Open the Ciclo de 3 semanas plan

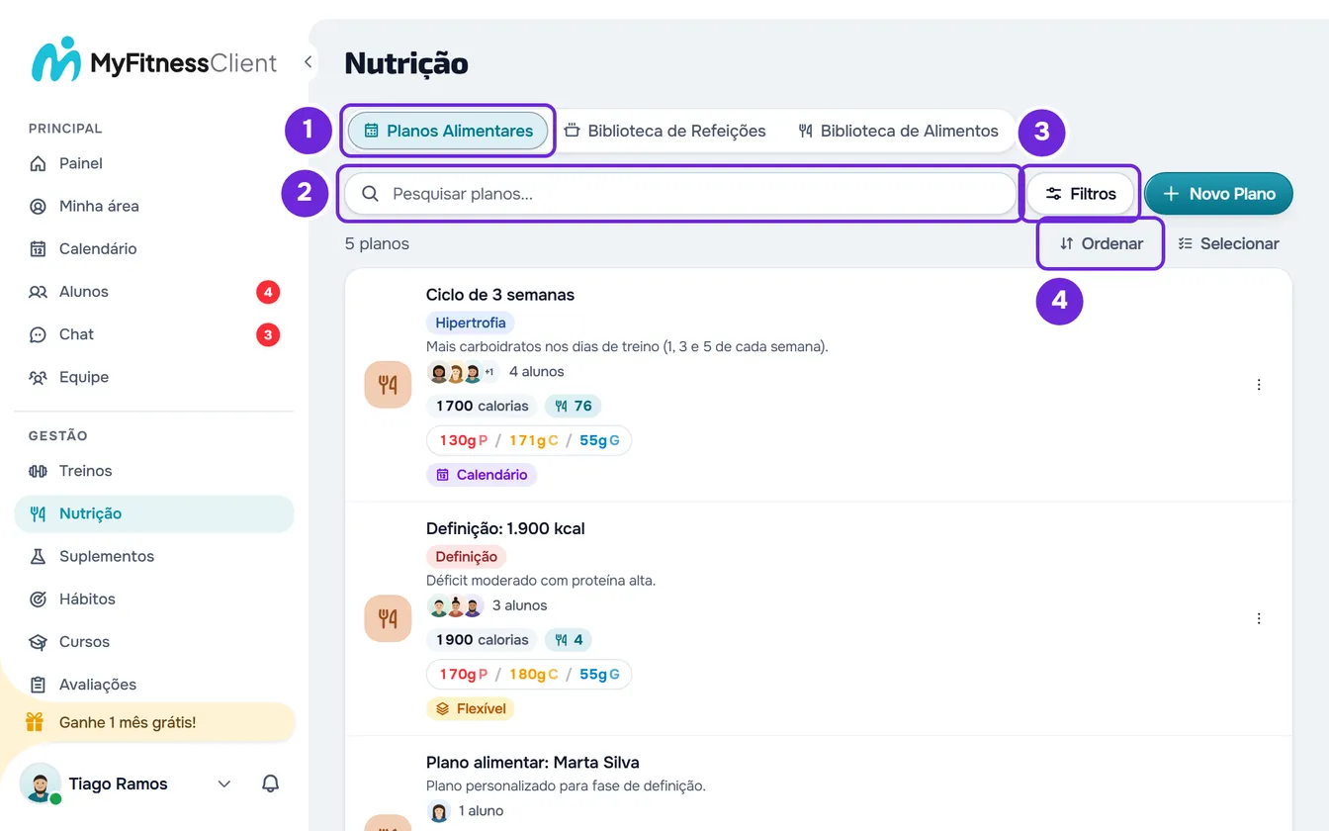[500, 295]
